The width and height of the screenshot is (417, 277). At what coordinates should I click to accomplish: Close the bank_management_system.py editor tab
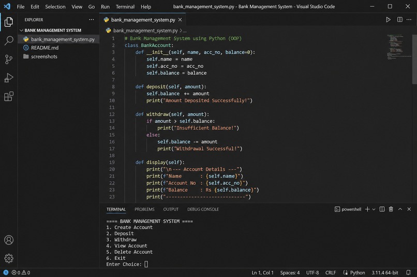(x=180, y=20)
